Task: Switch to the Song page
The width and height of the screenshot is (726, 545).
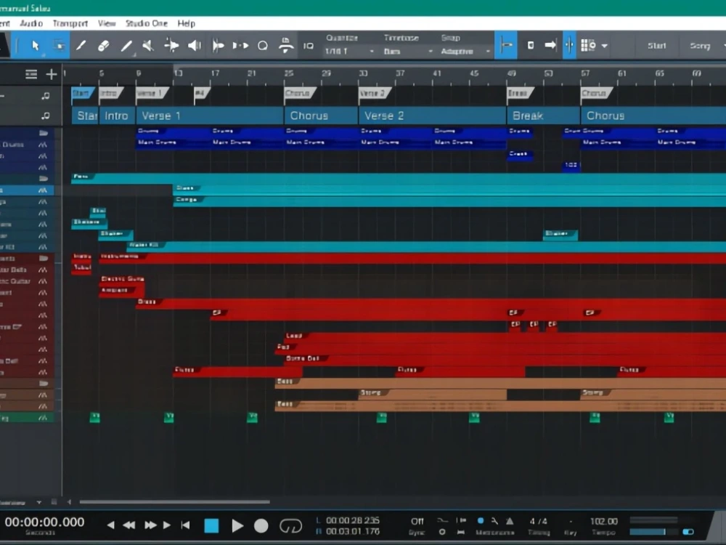Action: (x=700, y=45)
